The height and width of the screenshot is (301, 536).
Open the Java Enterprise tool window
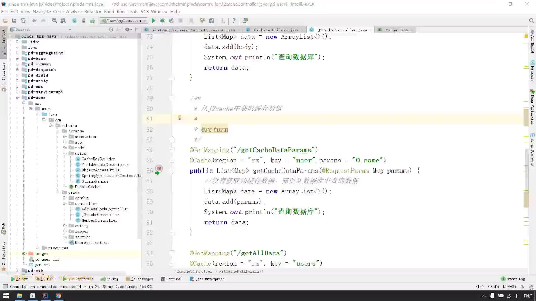[x=207, y=279]
